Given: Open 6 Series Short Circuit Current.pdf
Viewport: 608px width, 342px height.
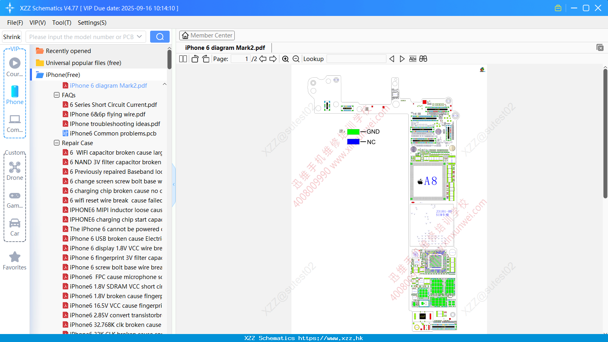Looking at the screenshot, I should tap(113, 105).
